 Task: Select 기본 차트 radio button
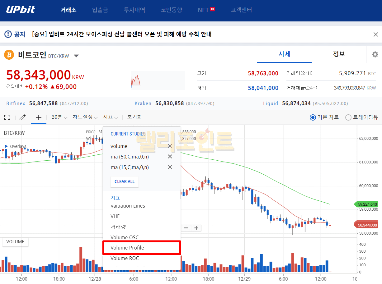(x=313, y=117)
